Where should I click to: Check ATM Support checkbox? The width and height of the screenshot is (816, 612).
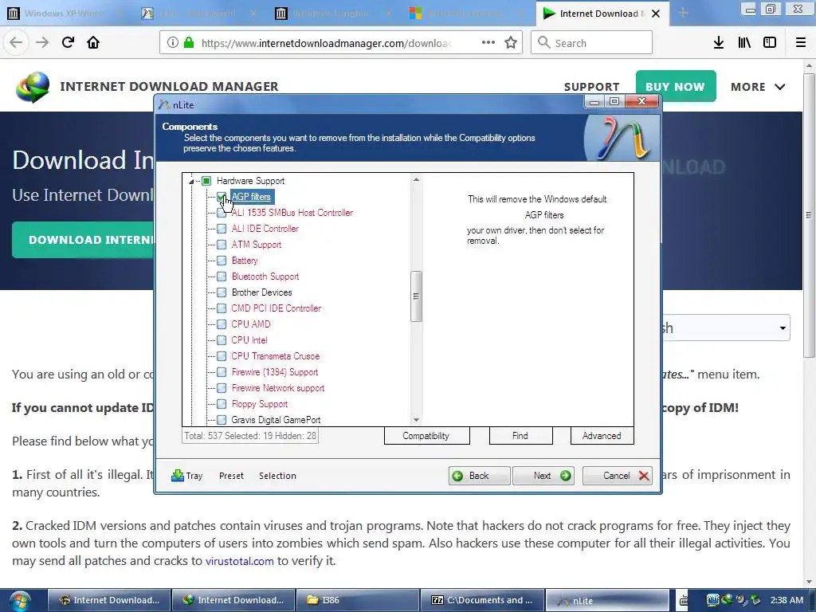pyautogui.click(x=222, y=245)
